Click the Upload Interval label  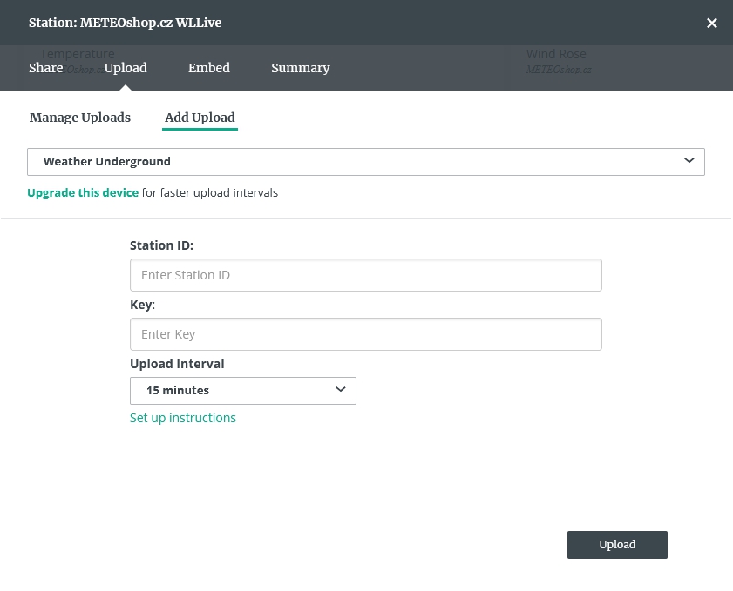pos(177,364)
